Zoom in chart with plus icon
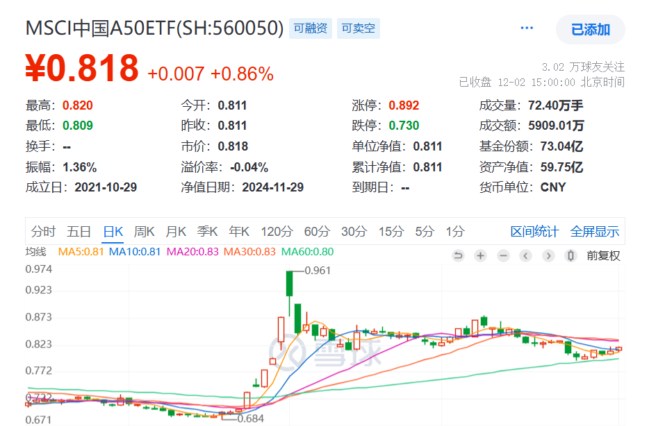 (481, 256)
